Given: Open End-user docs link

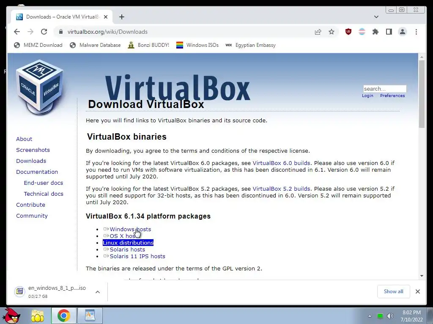Looking at the screenshot, I should [44, 183].
